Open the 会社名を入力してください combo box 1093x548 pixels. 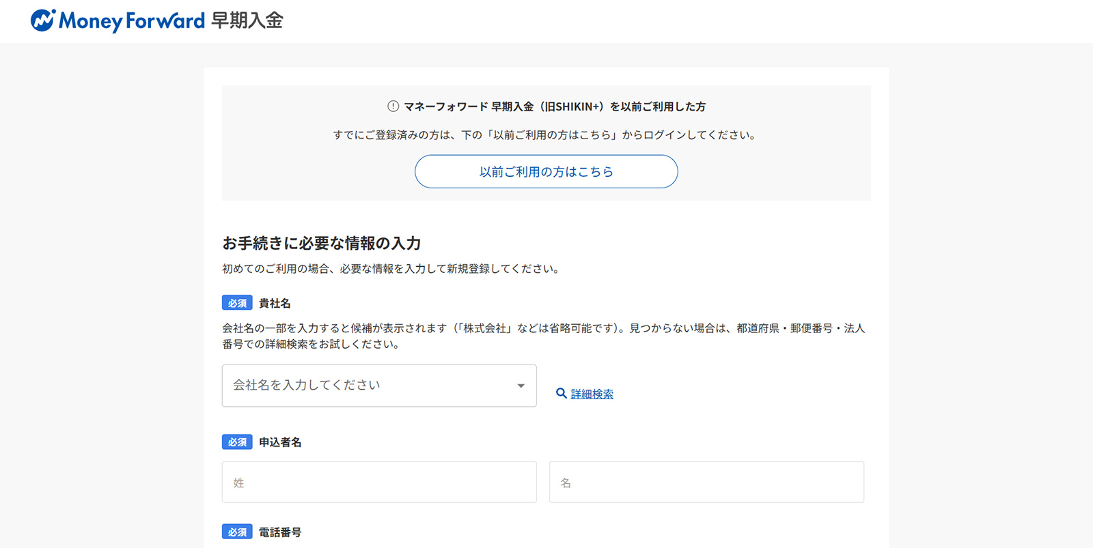(379, 386)
